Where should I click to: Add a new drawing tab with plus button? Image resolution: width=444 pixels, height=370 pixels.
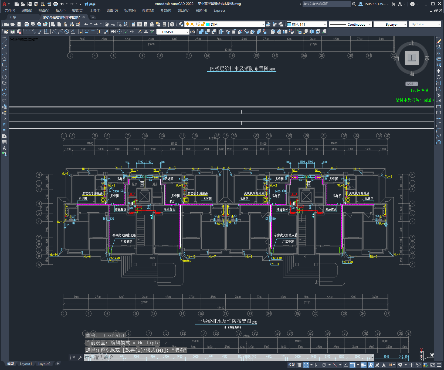[x=93, y=17]
